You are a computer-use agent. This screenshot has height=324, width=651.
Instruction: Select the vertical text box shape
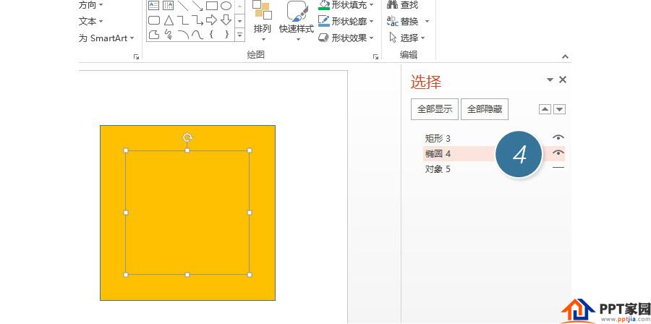(168, 5)
